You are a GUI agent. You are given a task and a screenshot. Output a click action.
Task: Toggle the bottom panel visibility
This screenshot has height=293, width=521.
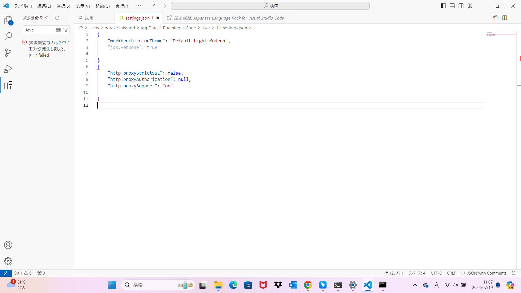pos(452,6)
